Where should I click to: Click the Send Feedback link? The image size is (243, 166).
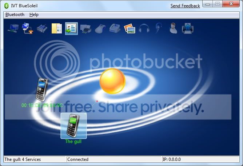(185, 6)
